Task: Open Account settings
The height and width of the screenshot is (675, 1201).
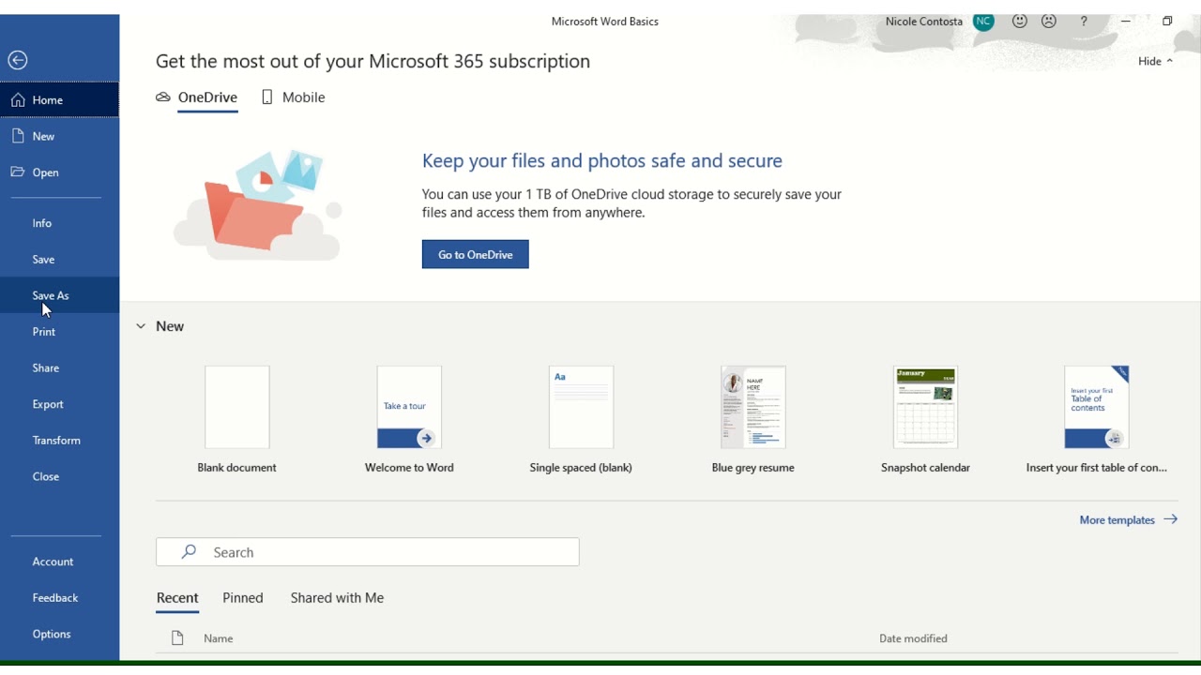Action: click(59, 562)
